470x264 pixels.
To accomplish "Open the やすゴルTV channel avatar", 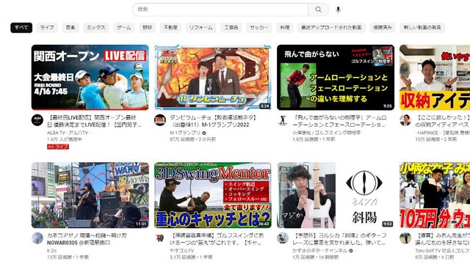I will pyautogui.click(x=160, y=238).
